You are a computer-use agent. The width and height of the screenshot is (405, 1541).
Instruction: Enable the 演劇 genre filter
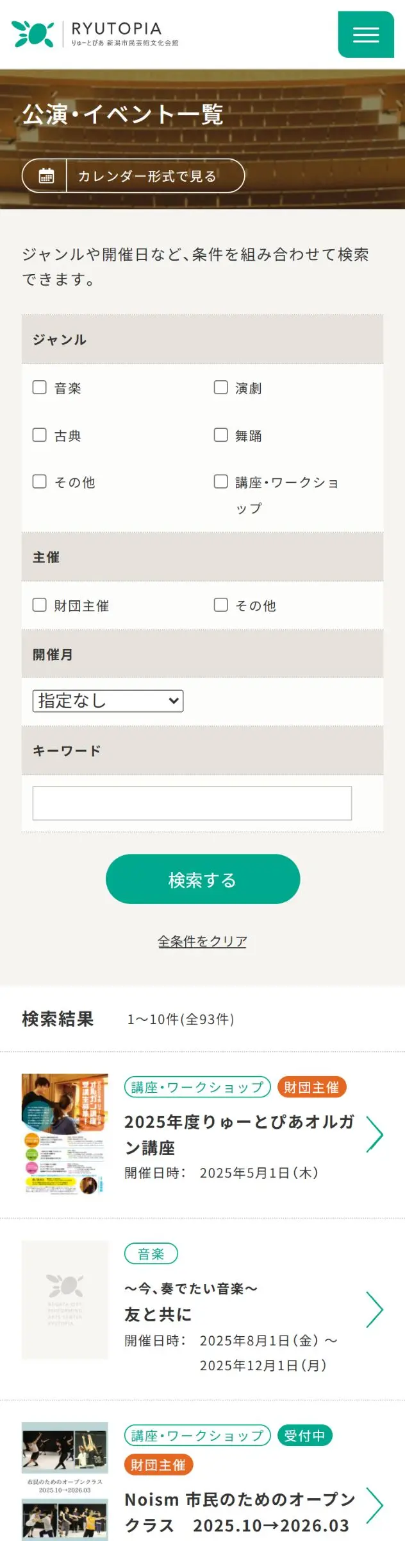click(x=221, y=387)
